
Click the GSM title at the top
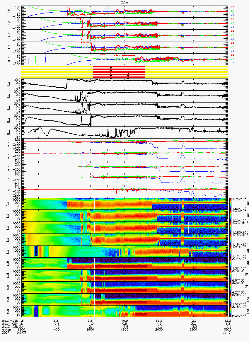(x=125, y=3)
